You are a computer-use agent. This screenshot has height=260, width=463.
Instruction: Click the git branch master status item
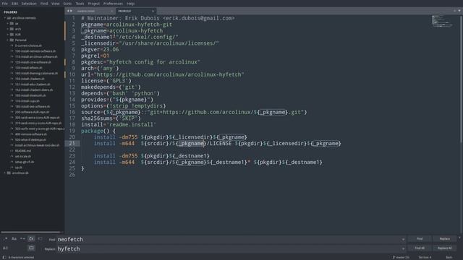pos(400,257)
